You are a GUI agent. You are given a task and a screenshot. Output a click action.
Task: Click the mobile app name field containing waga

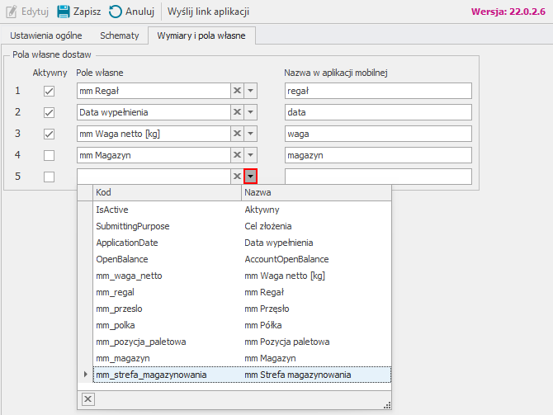point(377,134)
